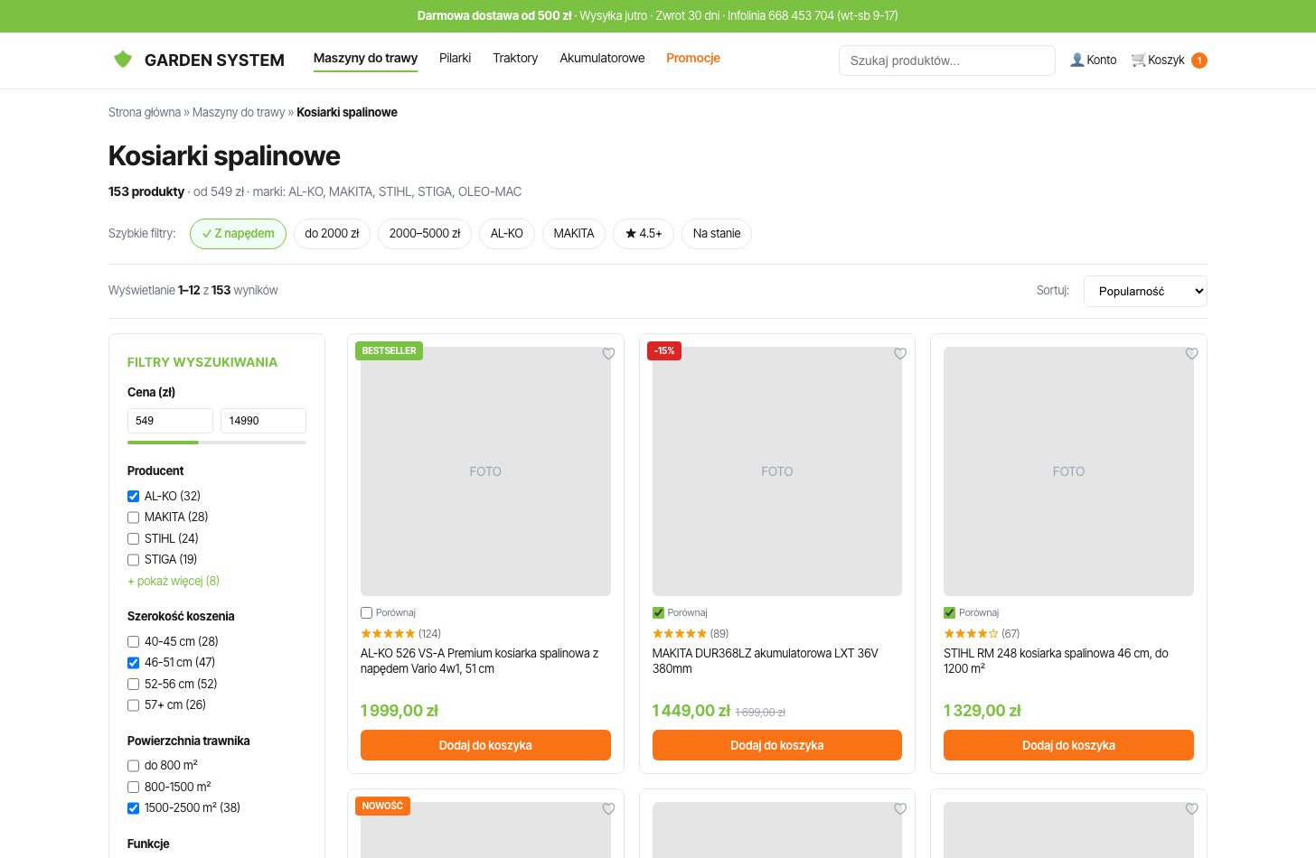This screenshot has height=858, width=1316.
Task: Click the Garden System green logo icon
Action: [x=123, y=60]
